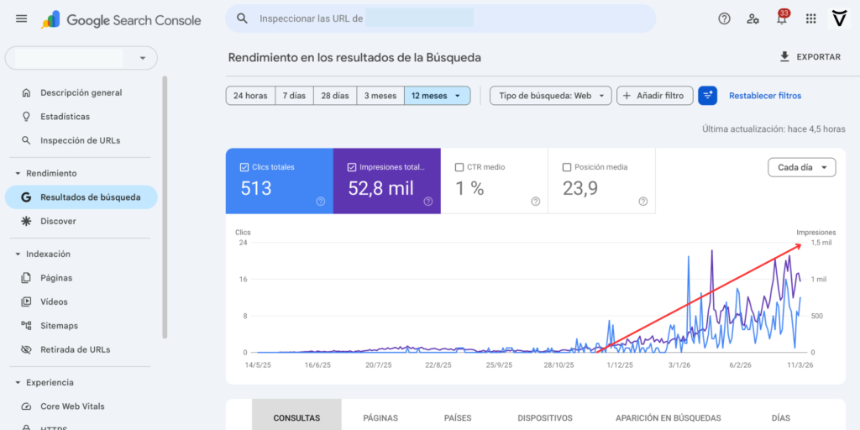Click the Core Web Vitals gauge icon
Image resolution: width=860 pixels, height=430 pixels.
(26, 406)
